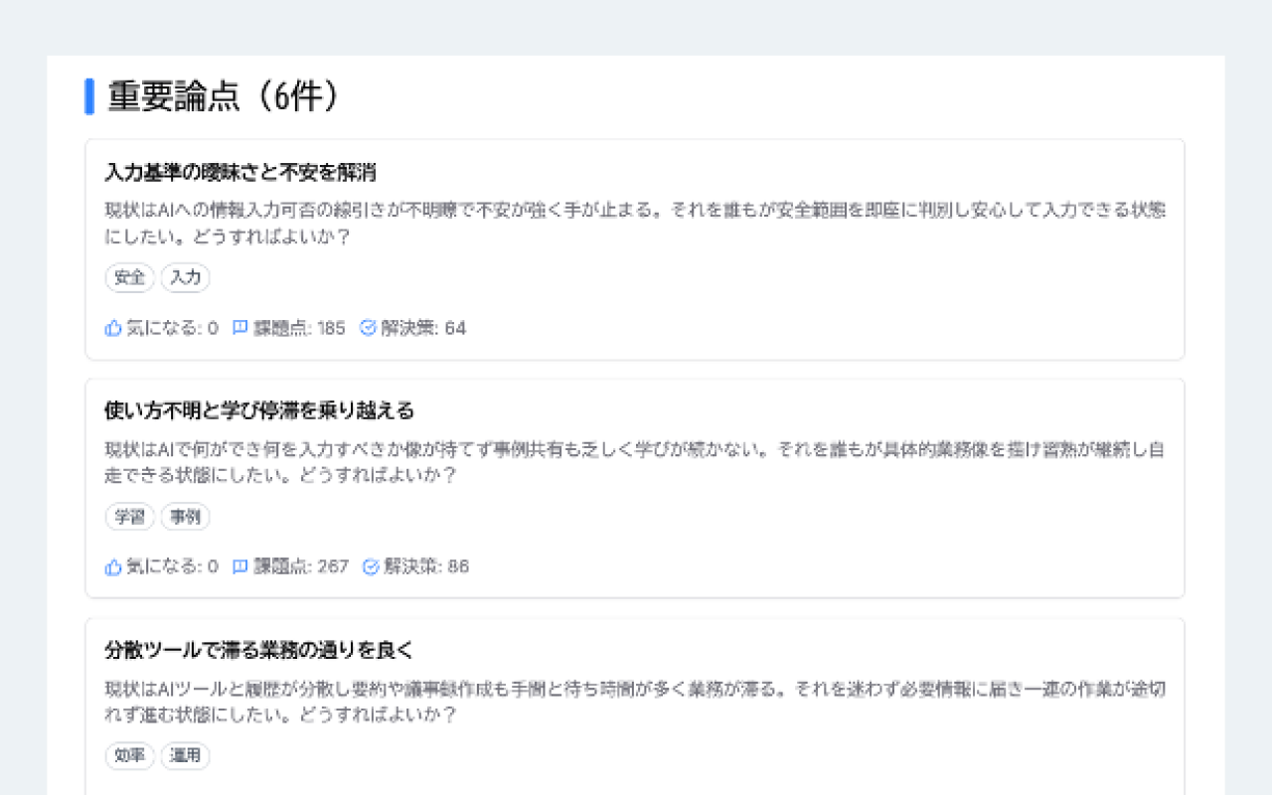Image resolution: width=1272 pixels, height=795 pixels.
Task: Click 気になる: 0 count on first card
Action: point(172,328)
